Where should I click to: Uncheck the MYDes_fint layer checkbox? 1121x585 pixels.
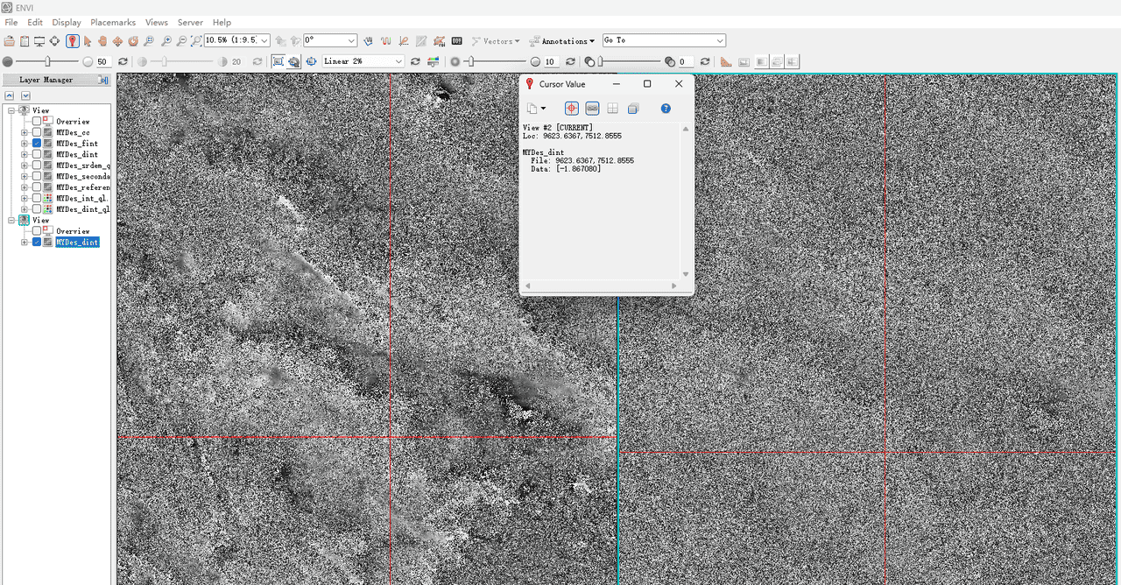[x=37, y=144]
